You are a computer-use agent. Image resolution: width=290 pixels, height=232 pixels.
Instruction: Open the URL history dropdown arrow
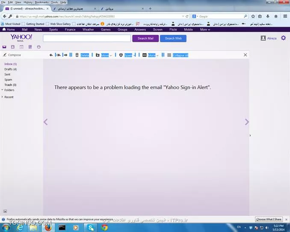(183, 16)
